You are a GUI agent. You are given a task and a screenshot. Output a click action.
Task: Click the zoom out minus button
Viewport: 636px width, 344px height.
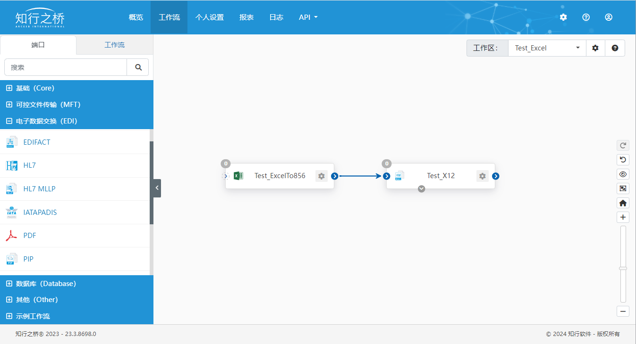623,311
